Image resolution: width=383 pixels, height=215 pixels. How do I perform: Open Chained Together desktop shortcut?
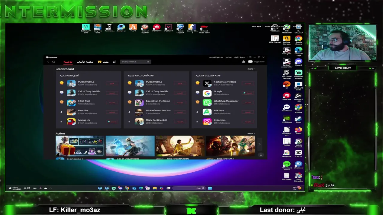point(145,29)
